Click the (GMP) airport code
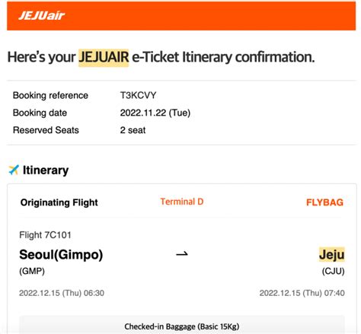 tap(32, 271)
